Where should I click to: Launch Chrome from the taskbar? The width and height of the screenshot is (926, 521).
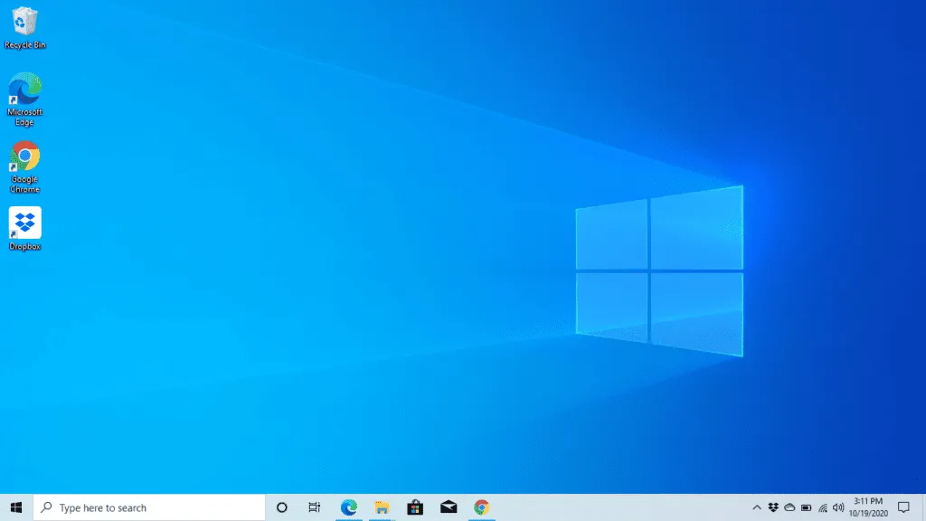point(482,507)
